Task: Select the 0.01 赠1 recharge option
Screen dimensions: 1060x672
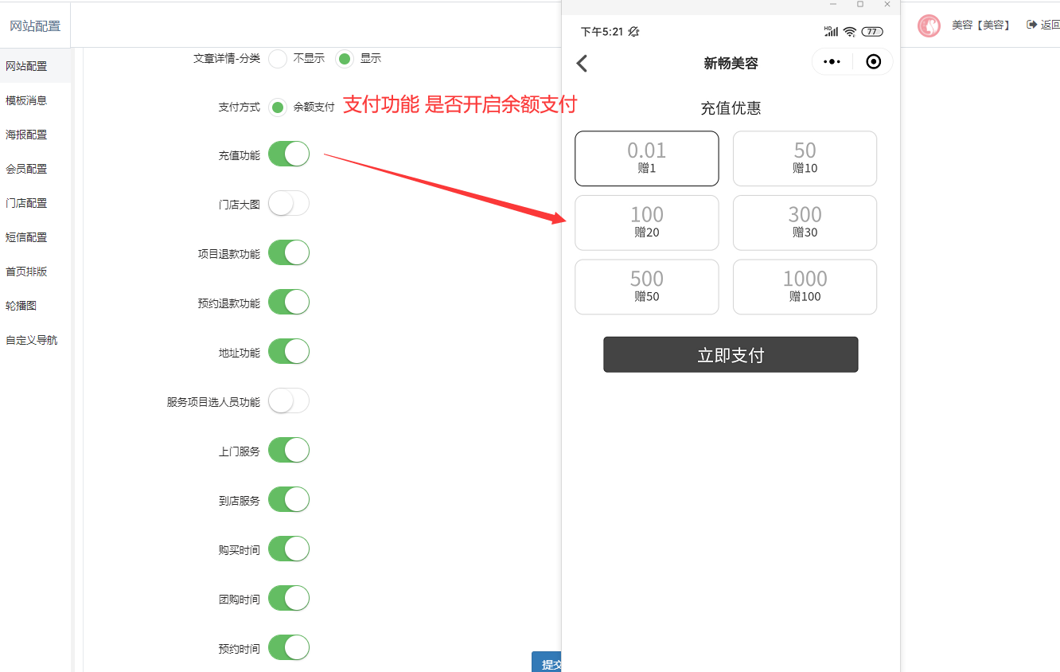Action: click(647, 158)
